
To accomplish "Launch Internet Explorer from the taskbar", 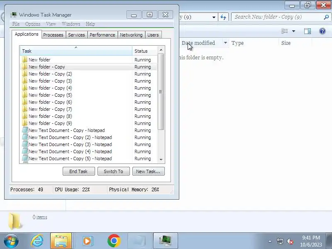I will tap(37, 241).
